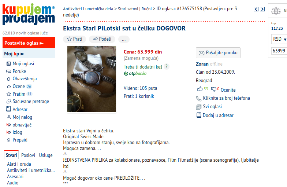The image size is (287, 187).
Task: Switch to the Poslovi tab
Action: [28, 155]
